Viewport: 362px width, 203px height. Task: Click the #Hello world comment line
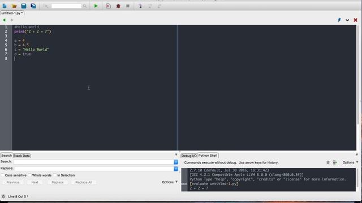pos(27,27)
